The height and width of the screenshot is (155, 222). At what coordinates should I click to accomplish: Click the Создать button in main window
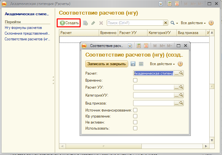pos(69,23)
